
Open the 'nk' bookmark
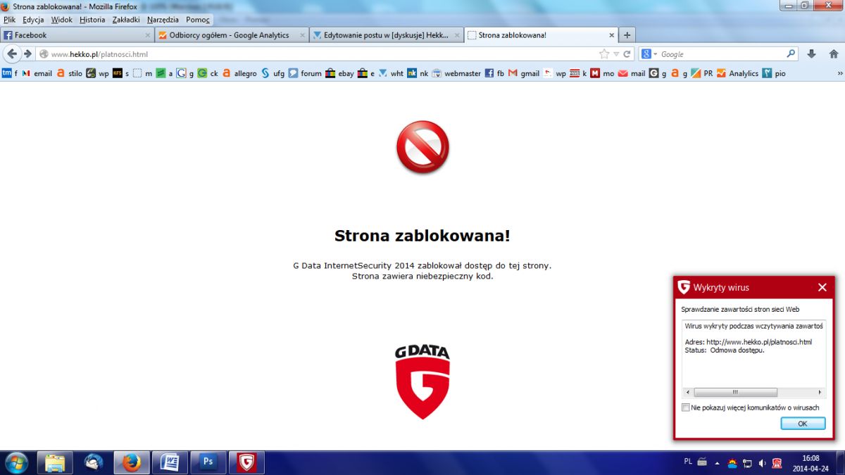tap(418, 73)
